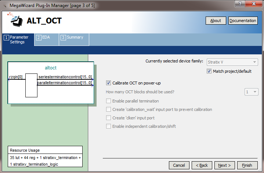The width and height of the screenshot is (264, 173).
Task: Open the OCT blocks count dropdown
Action: coord(251,92)
